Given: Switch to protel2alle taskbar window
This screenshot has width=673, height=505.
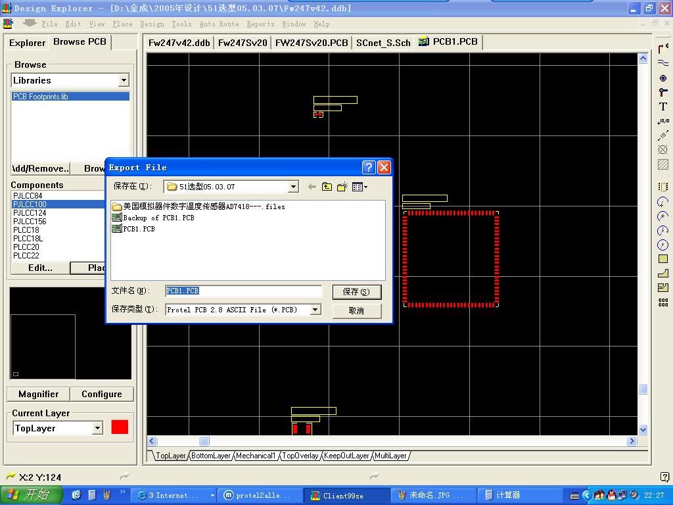Looking at the screenshot, I should (x=260, y=496).
